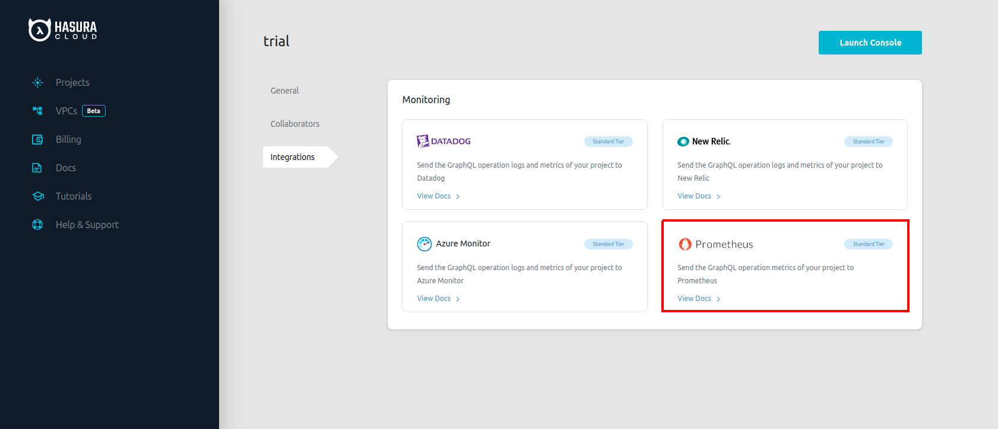Click the VPCs network icon
This screenshot has height=429, width=998.
coord(37,111)
